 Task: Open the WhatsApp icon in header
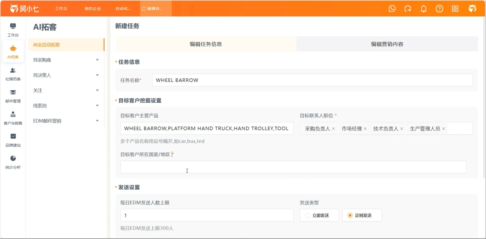click(392, 9)
